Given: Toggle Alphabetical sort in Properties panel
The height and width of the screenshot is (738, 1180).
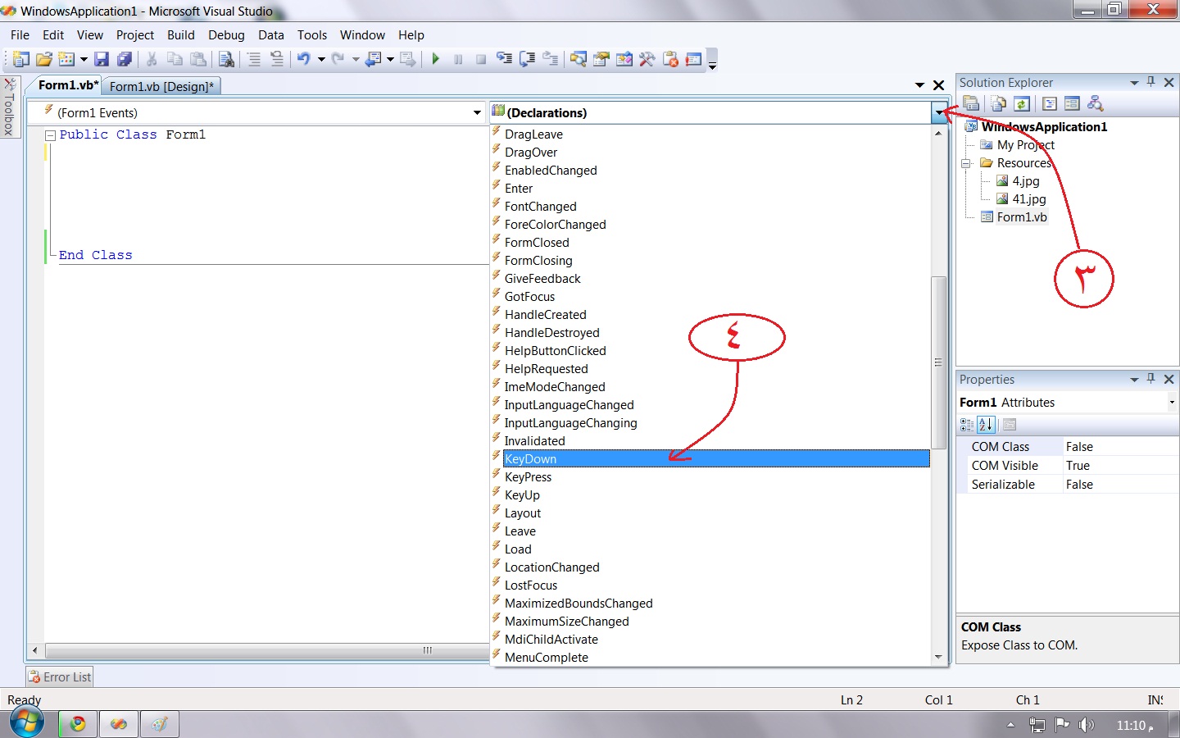Looking at the screenshot, I should tap(986, 425).
